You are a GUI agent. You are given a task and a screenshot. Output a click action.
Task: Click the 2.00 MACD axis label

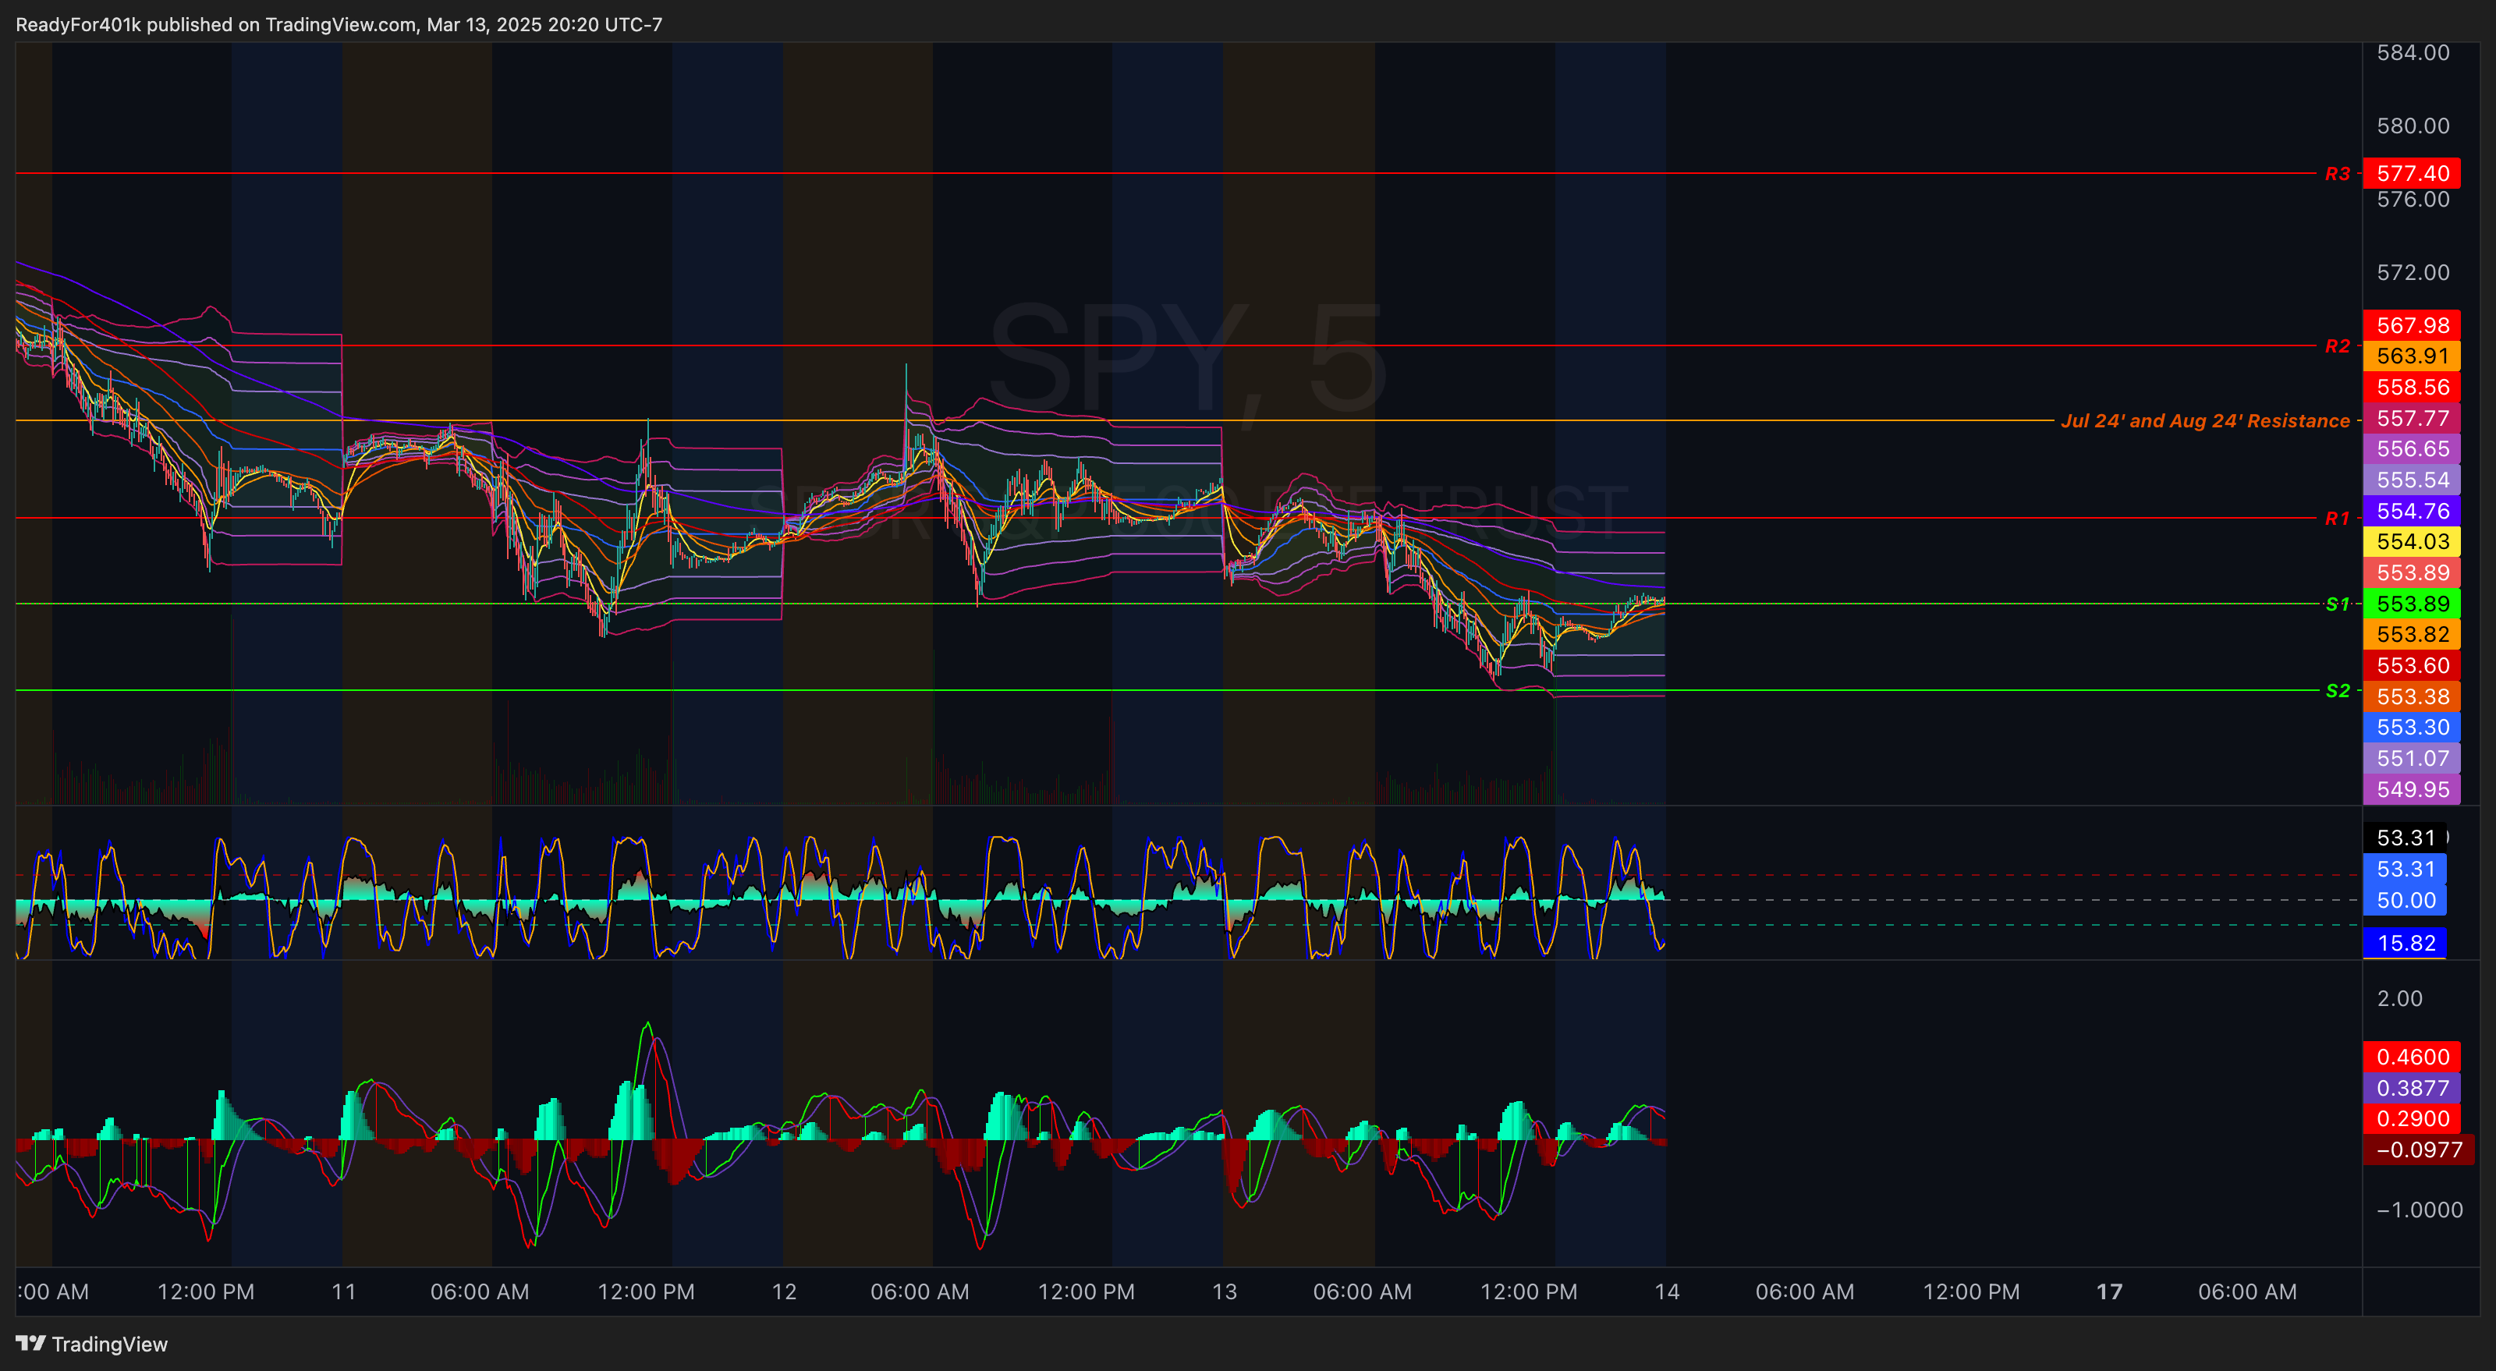click(x=2399, y=999)
